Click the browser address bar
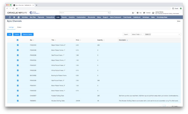This screenshot has height=114, width=188. click(x=93, y=9)
